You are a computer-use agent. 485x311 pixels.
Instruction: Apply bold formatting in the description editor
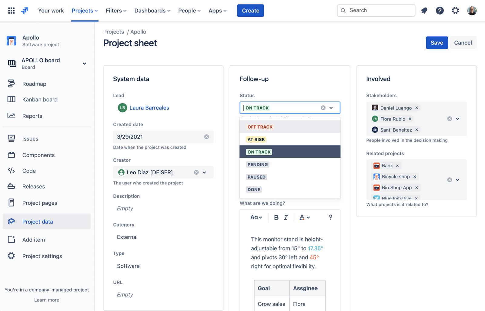276,217
